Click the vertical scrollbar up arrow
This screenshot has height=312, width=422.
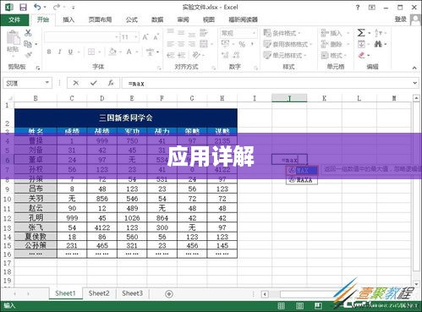click(x=416, y=98)
